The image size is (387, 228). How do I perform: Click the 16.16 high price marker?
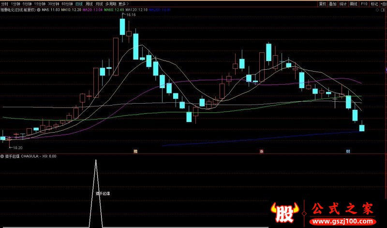click(x=131, y=15)
